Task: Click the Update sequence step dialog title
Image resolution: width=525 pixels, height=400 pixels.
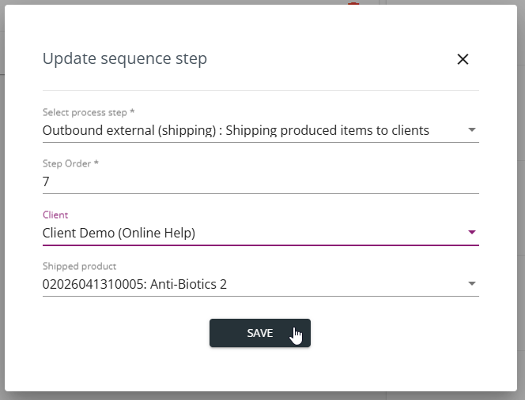Action: click(x=125, y=59)
